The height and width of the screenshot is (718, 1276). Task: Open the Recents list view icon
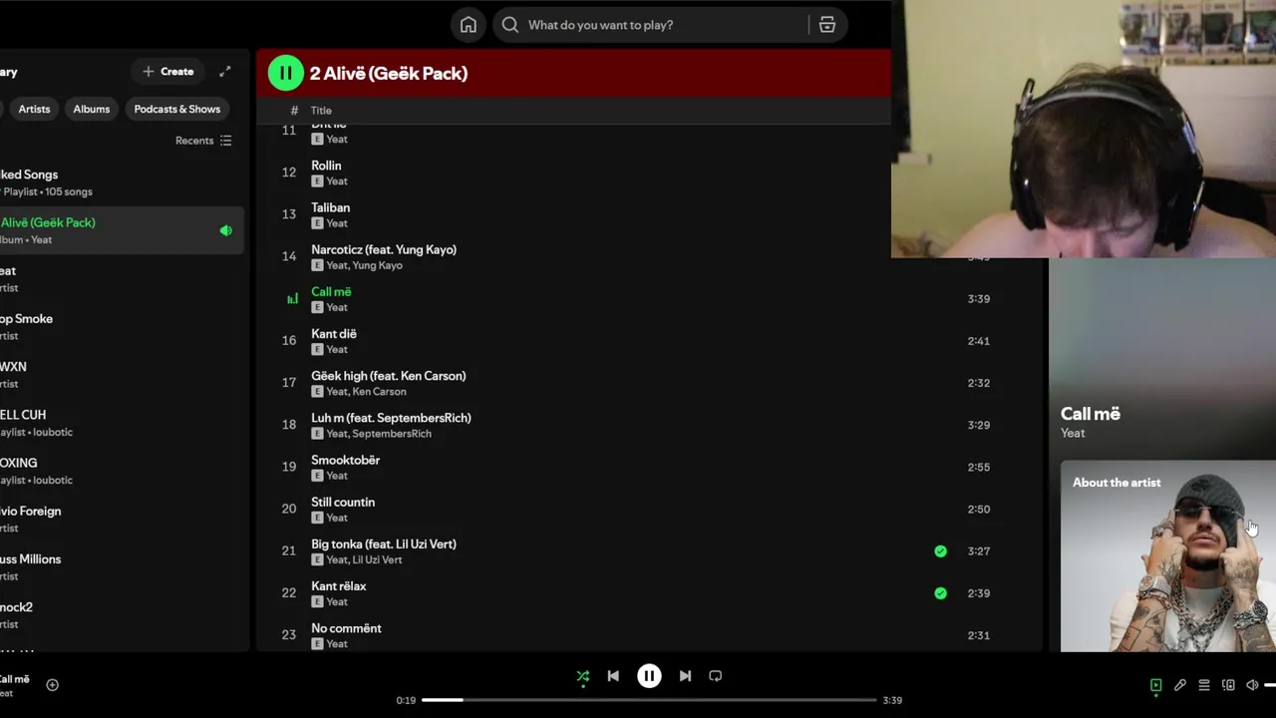225,141
